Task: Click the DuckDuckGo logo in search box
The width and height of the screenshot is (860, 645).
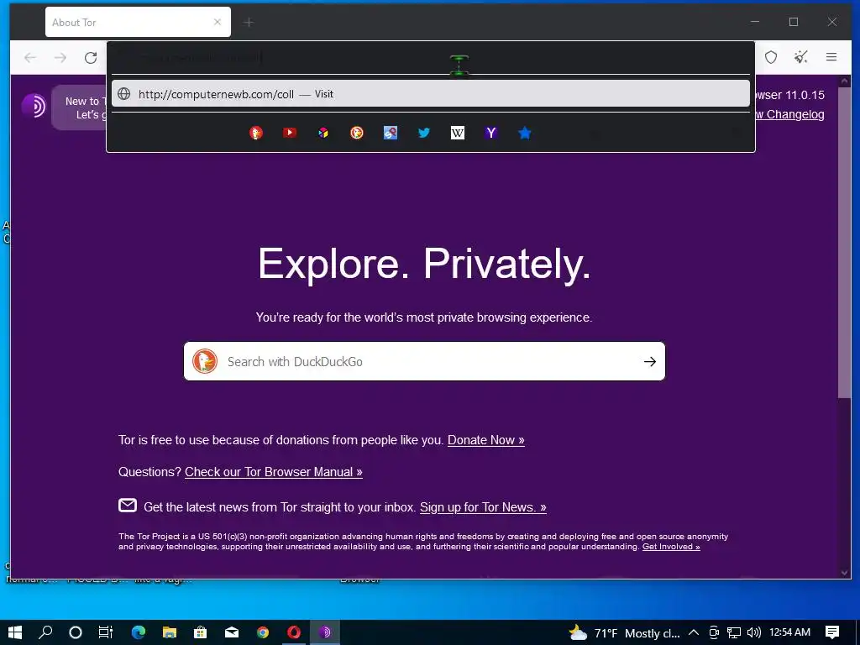Action: (205, 361)
